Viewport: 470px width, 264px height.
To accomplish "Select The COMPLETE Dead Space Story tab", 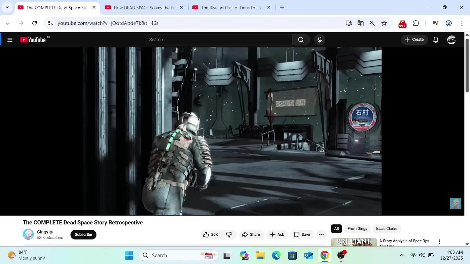I will tap(57, 7).
